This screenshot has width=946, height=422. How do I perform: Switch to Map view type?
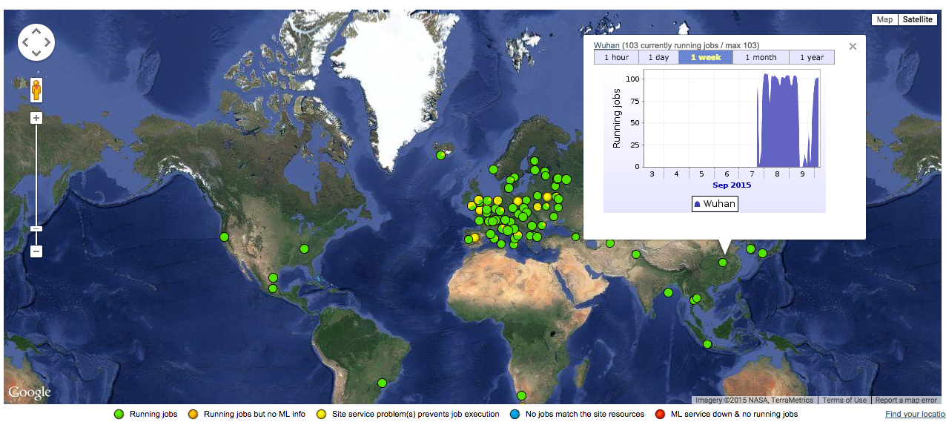point(884,20)
